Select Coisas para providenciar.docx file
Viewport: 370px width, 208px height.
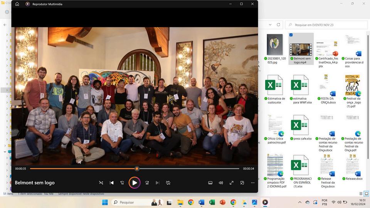[x=352, y=51]
